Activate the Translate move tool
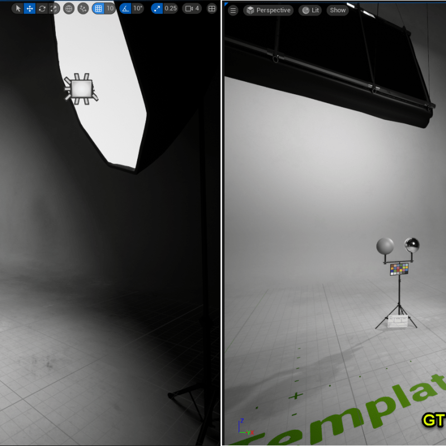 (x=30, y=8)
